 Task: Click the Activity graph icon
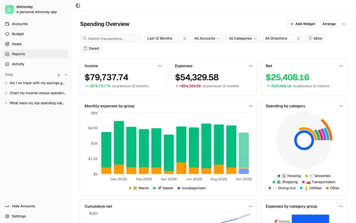tap(7, 64)
